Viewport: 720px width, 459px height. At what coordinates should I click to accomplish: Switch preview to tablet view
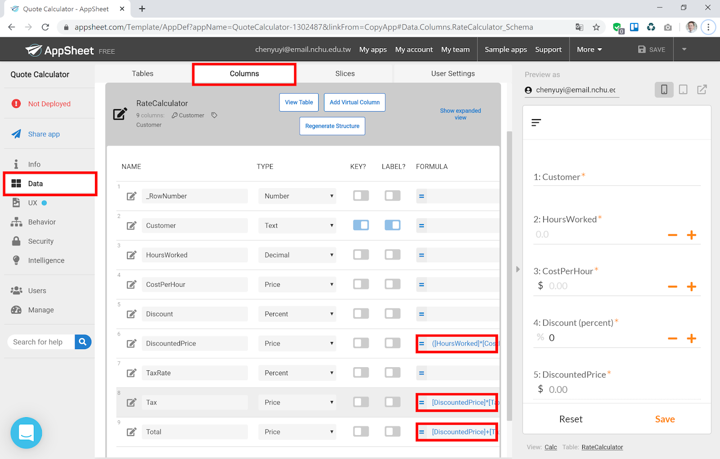683,90
